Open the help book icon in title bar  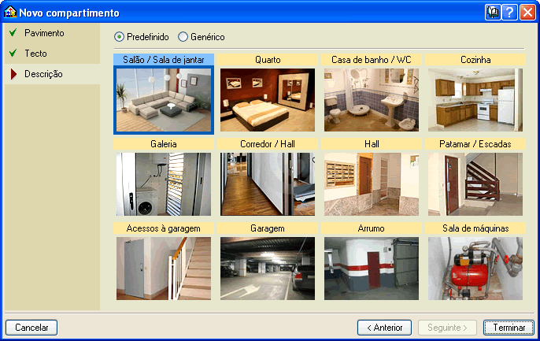tap(494, 13)
